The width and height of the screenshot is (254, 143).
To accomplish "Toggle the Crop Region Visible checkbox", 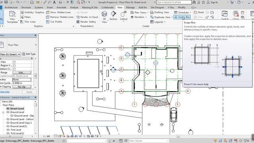I will tap(14, 66).
